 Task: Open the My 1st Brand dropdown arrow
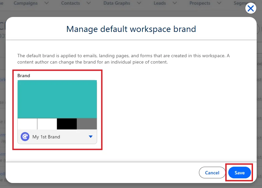90,136
